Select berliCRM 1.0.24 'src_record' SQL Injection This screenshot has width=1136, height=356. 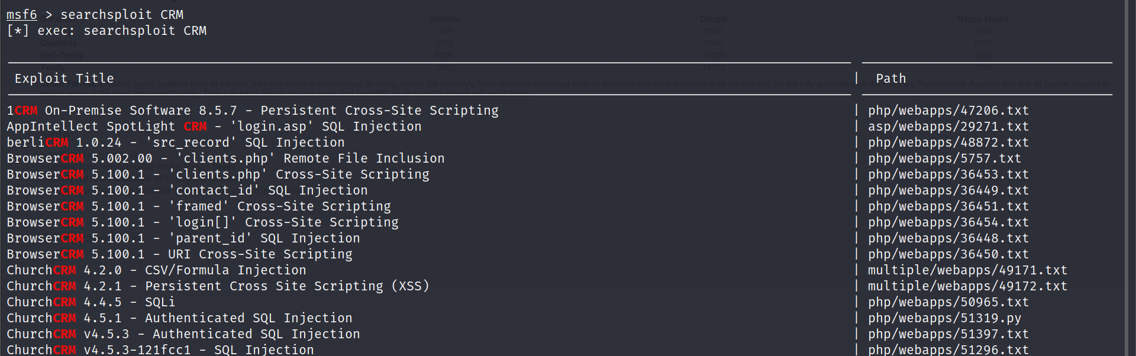click(x=176, y=143)
